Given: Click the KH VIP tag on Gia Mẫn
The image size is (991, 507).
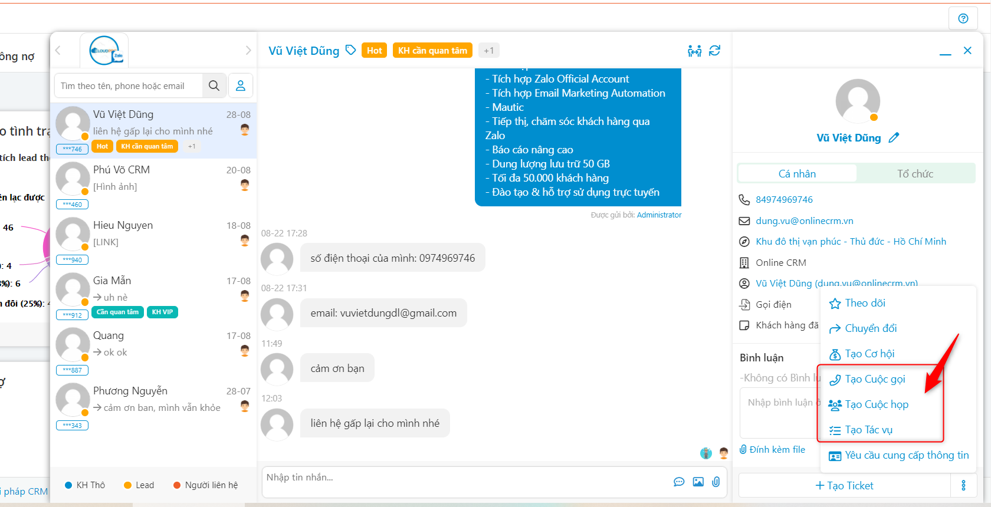Looking at the screenshot, I should [162, 312].
